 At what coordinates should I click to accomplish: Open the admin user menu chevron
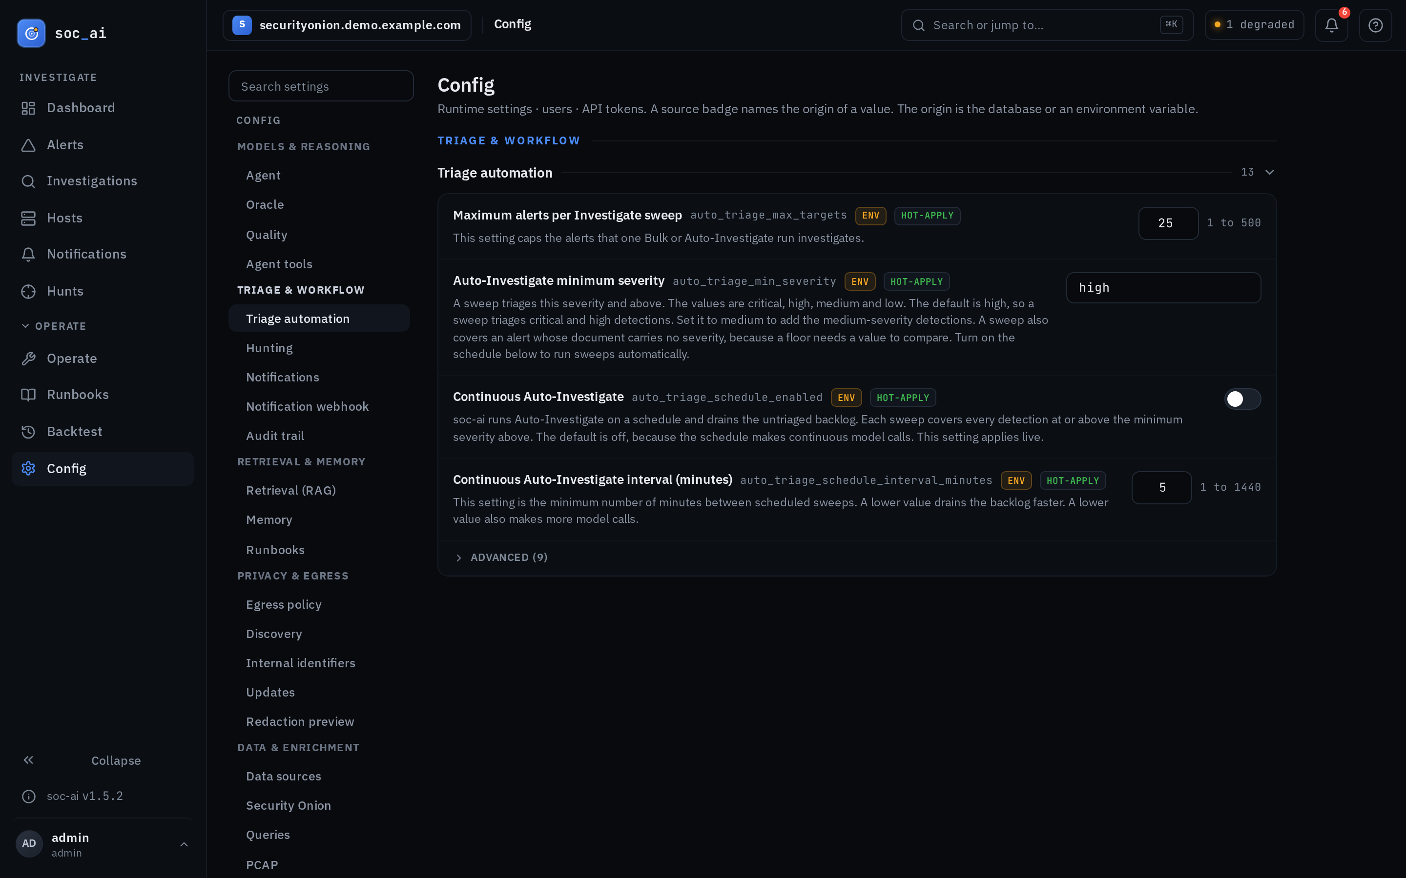pos(184,844)
